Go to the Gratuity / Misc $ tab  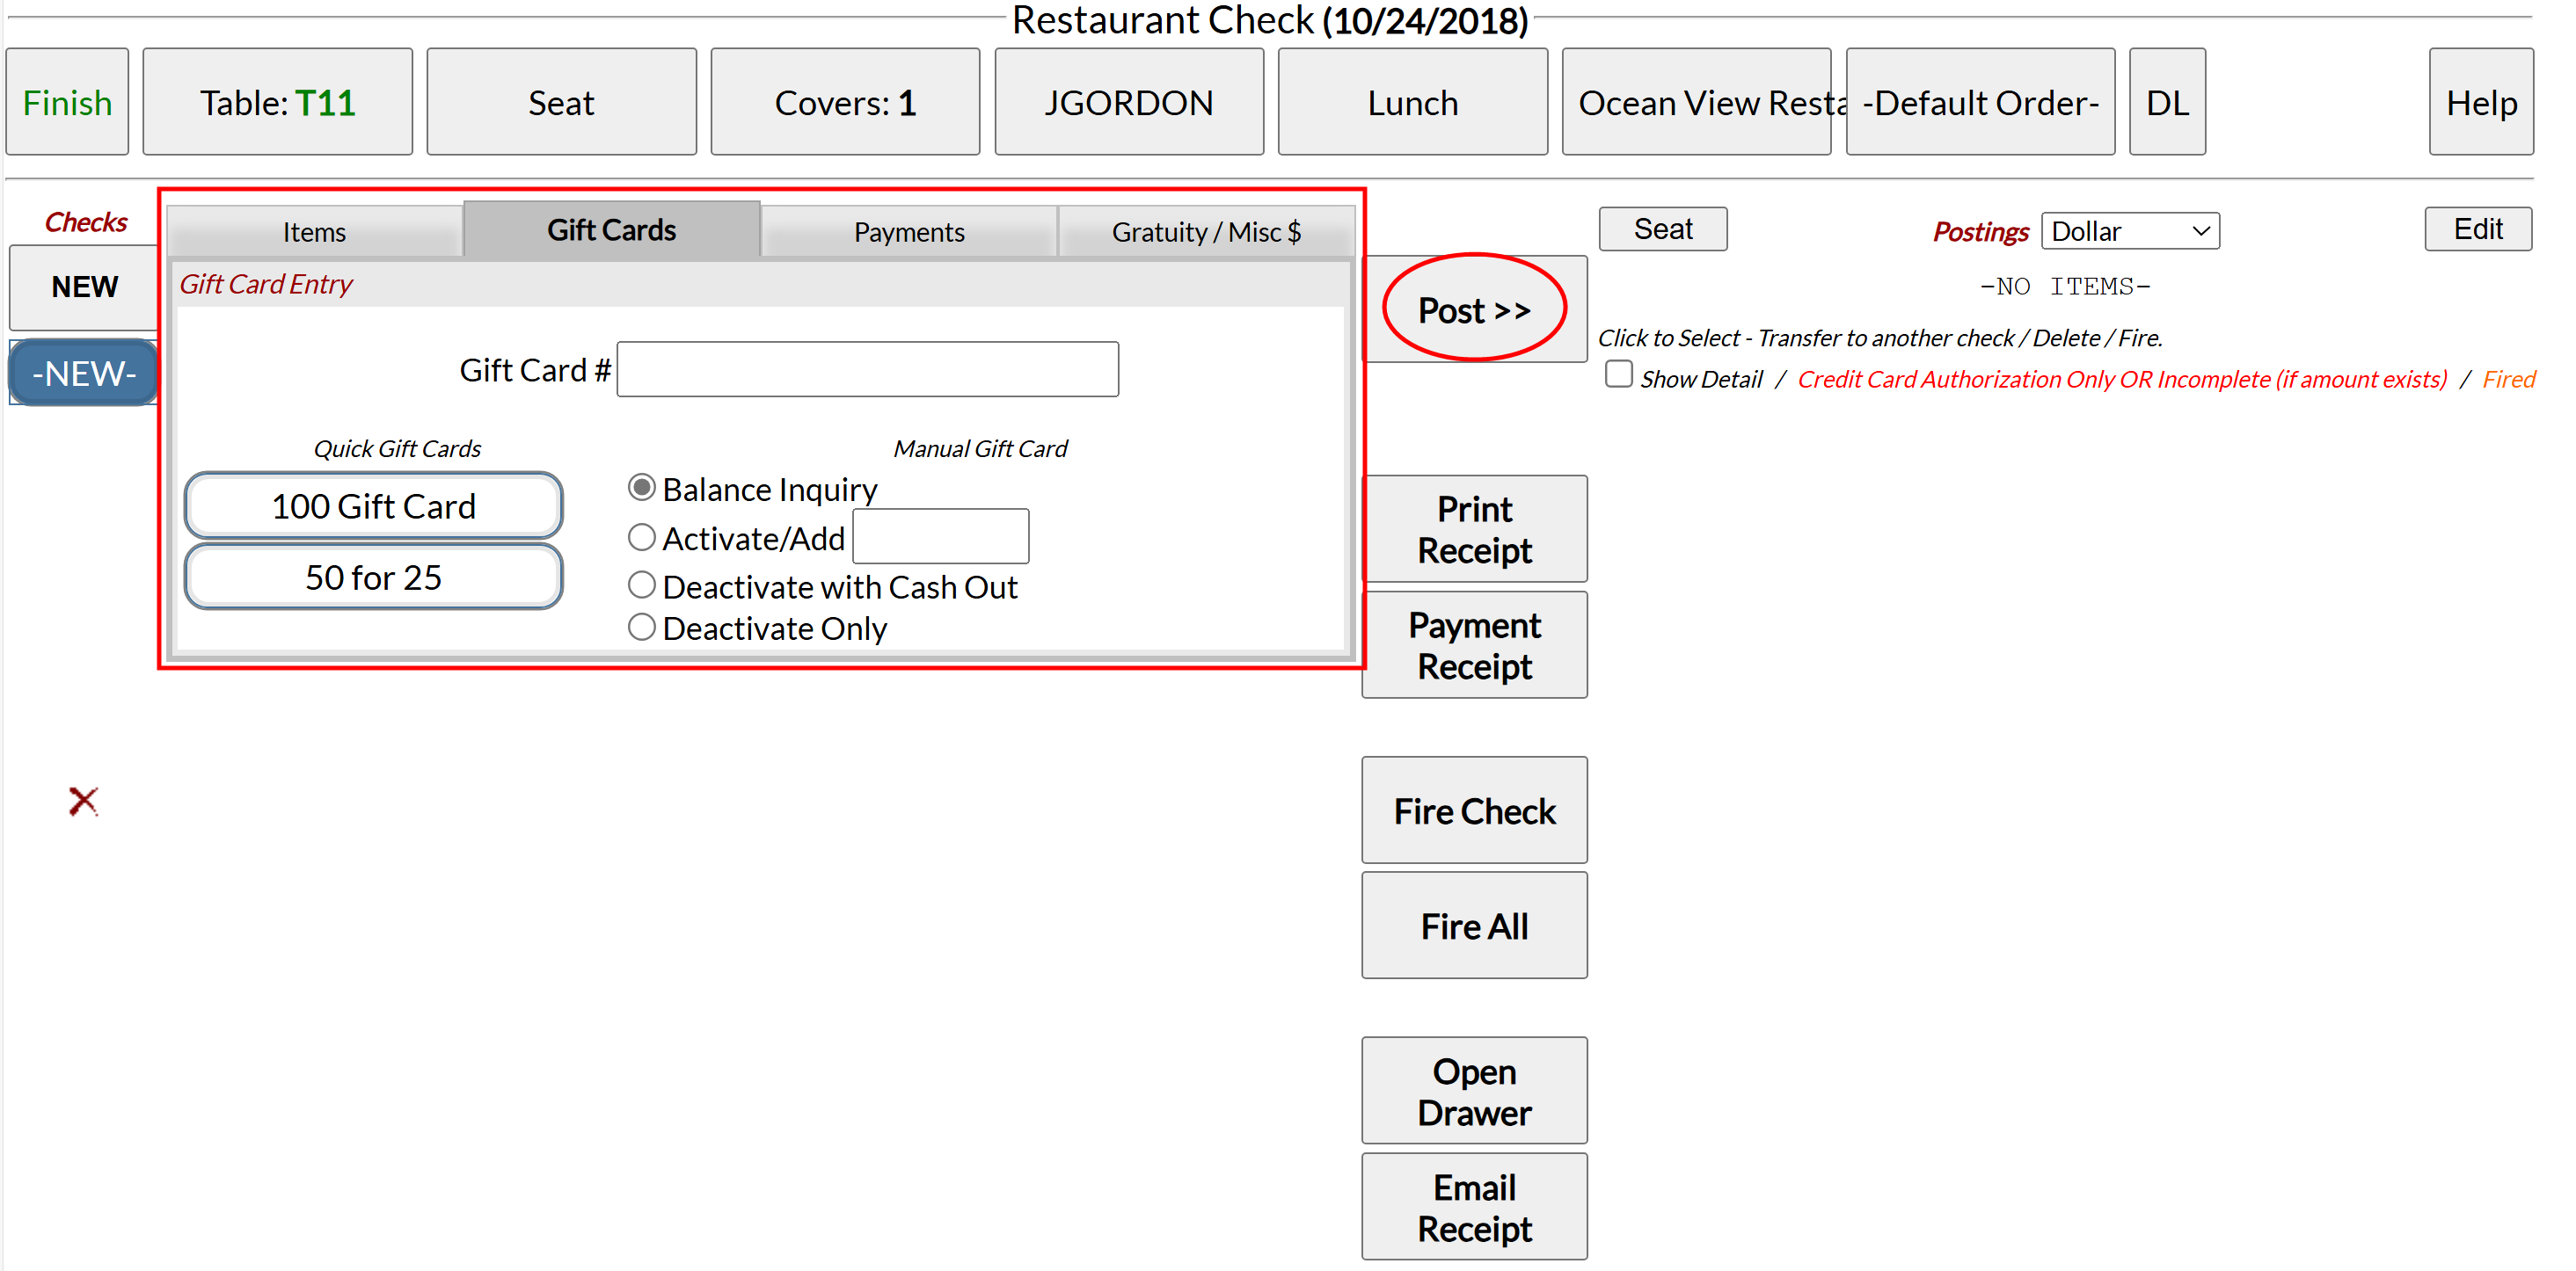pyautogui.click(x=1205, y=232)
